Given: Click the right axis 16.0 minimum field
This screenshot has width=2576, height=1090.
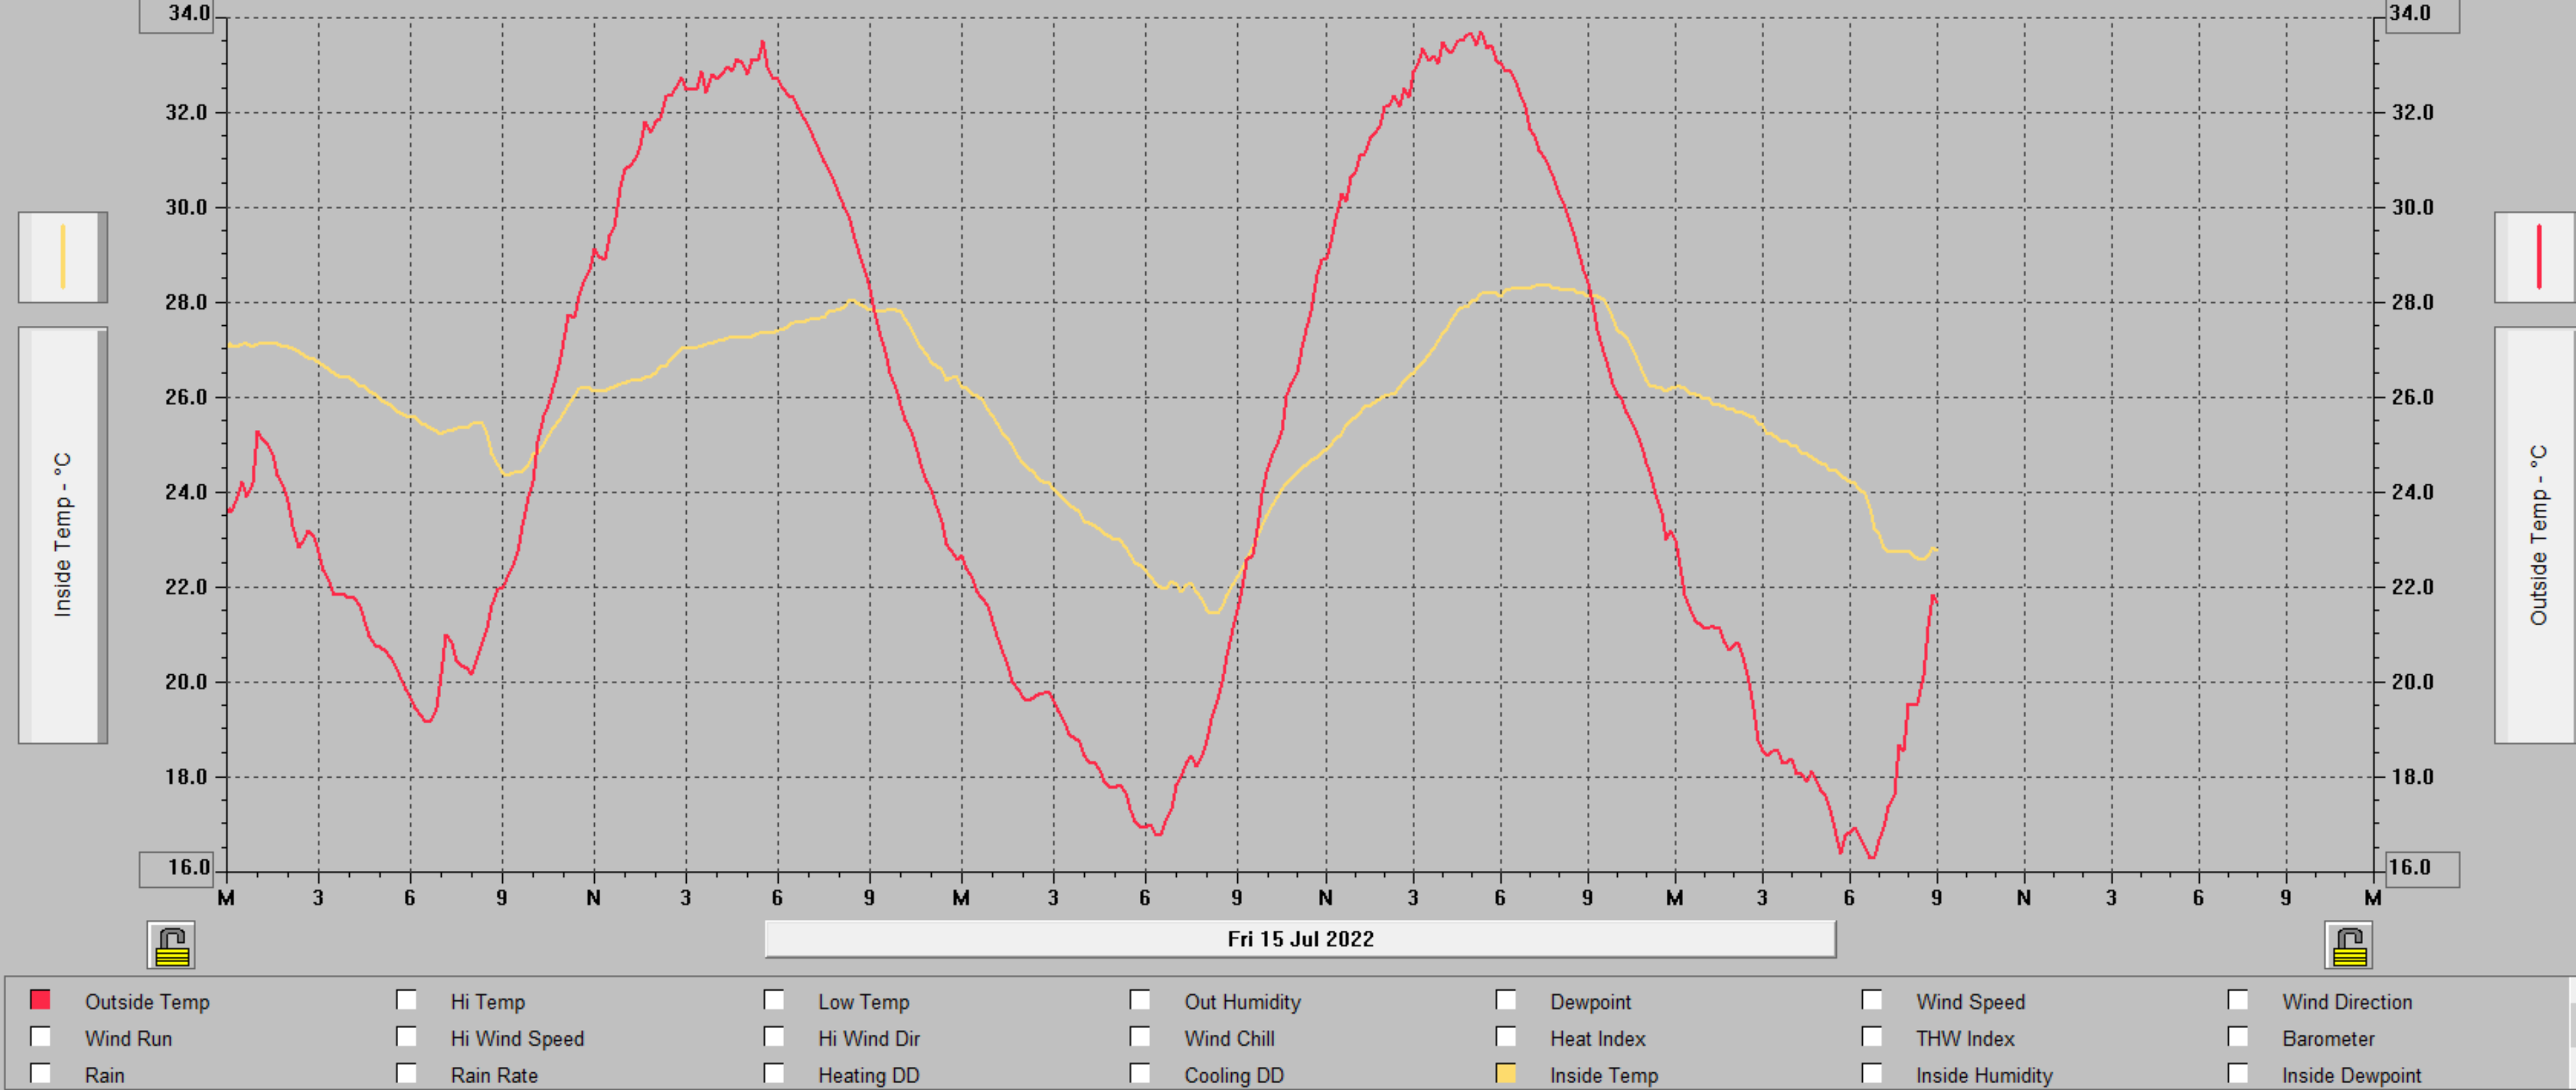Looking at the screenshot, I should (2422, 868).
